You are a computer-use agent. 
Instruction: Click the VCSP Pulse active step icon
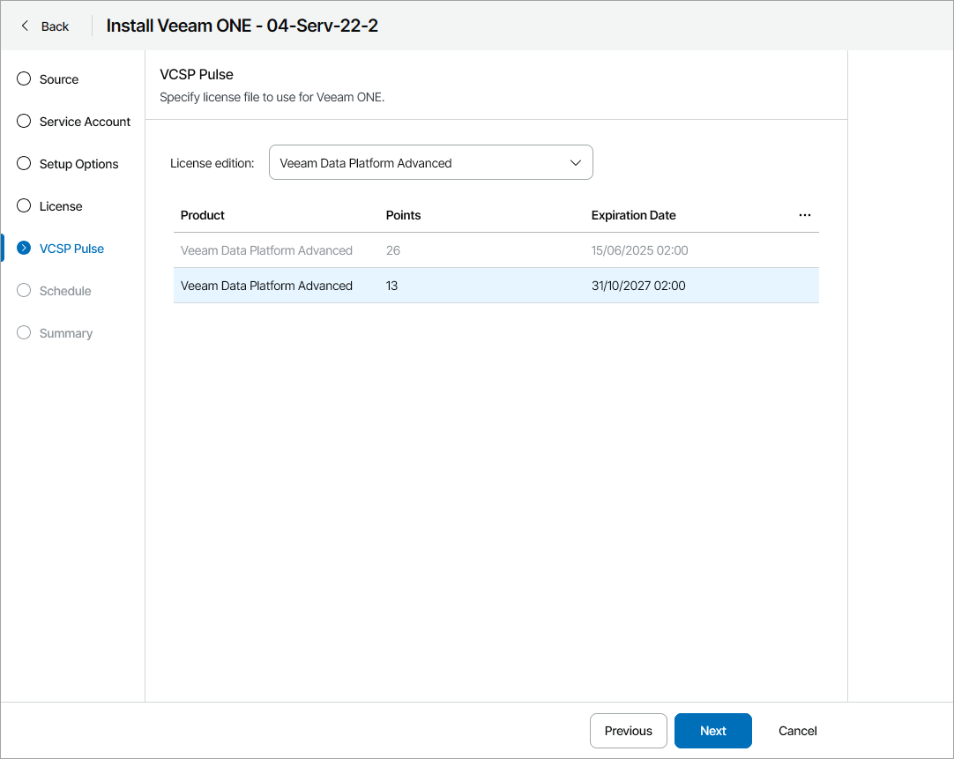coord(25,249)
